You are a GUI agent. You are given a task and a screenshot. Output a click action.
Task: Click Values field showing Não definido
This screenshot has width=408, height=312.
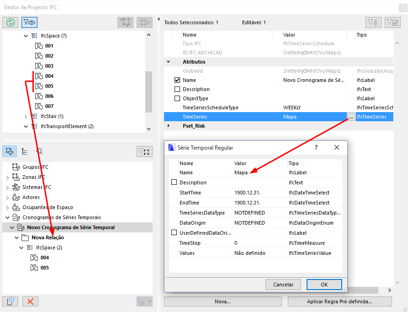250,253
